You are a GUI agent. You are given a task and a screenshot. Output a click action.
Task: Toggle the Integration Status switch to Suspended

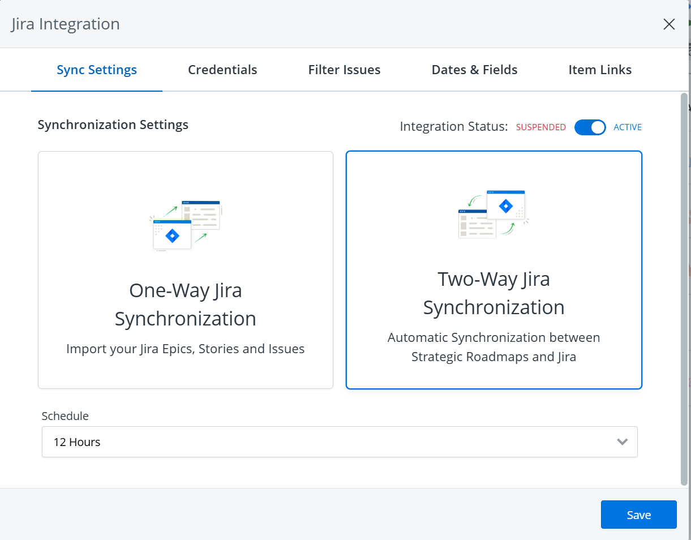click(x=590, y=127)
